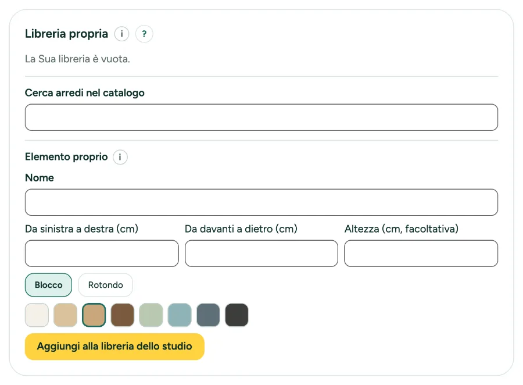Viewport: 523px width, 385px height.
Task: Pick the light beige color swatch
Action: 65,315
